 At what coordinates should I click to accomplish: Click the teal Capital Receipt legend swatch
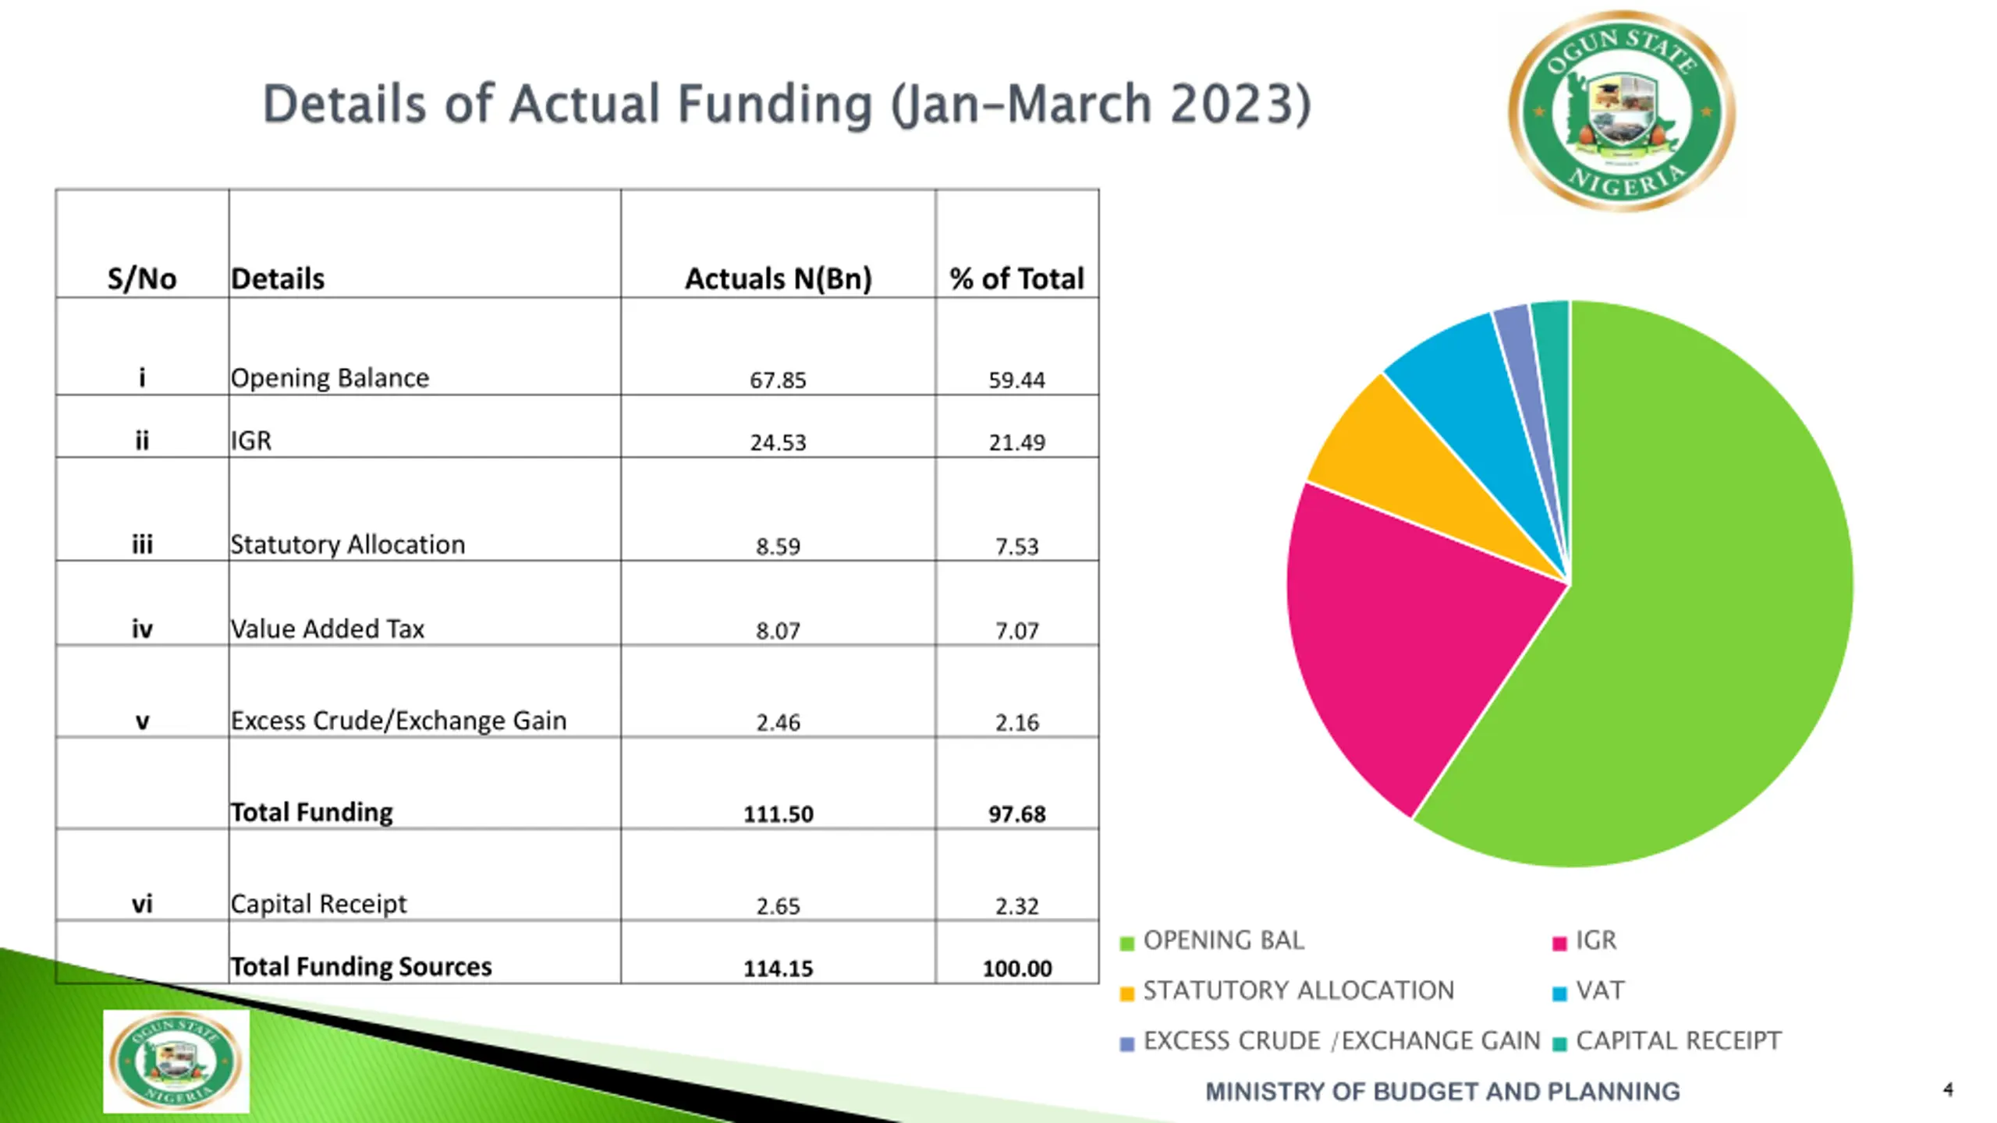(1559, 1044)
